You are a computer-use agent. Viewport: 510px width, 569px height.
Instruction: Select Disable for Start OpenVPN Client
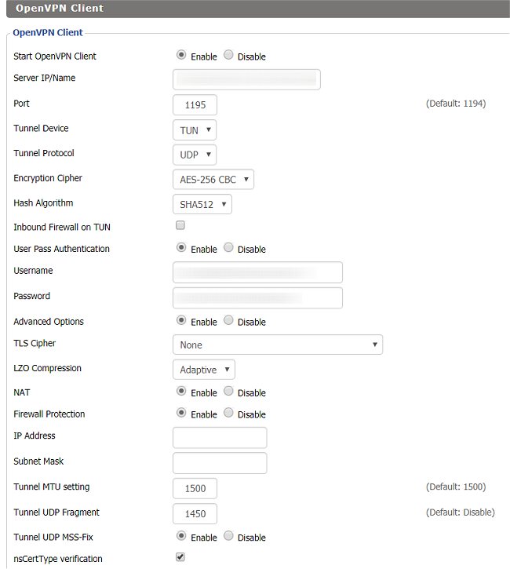click(x=228, y=55)
